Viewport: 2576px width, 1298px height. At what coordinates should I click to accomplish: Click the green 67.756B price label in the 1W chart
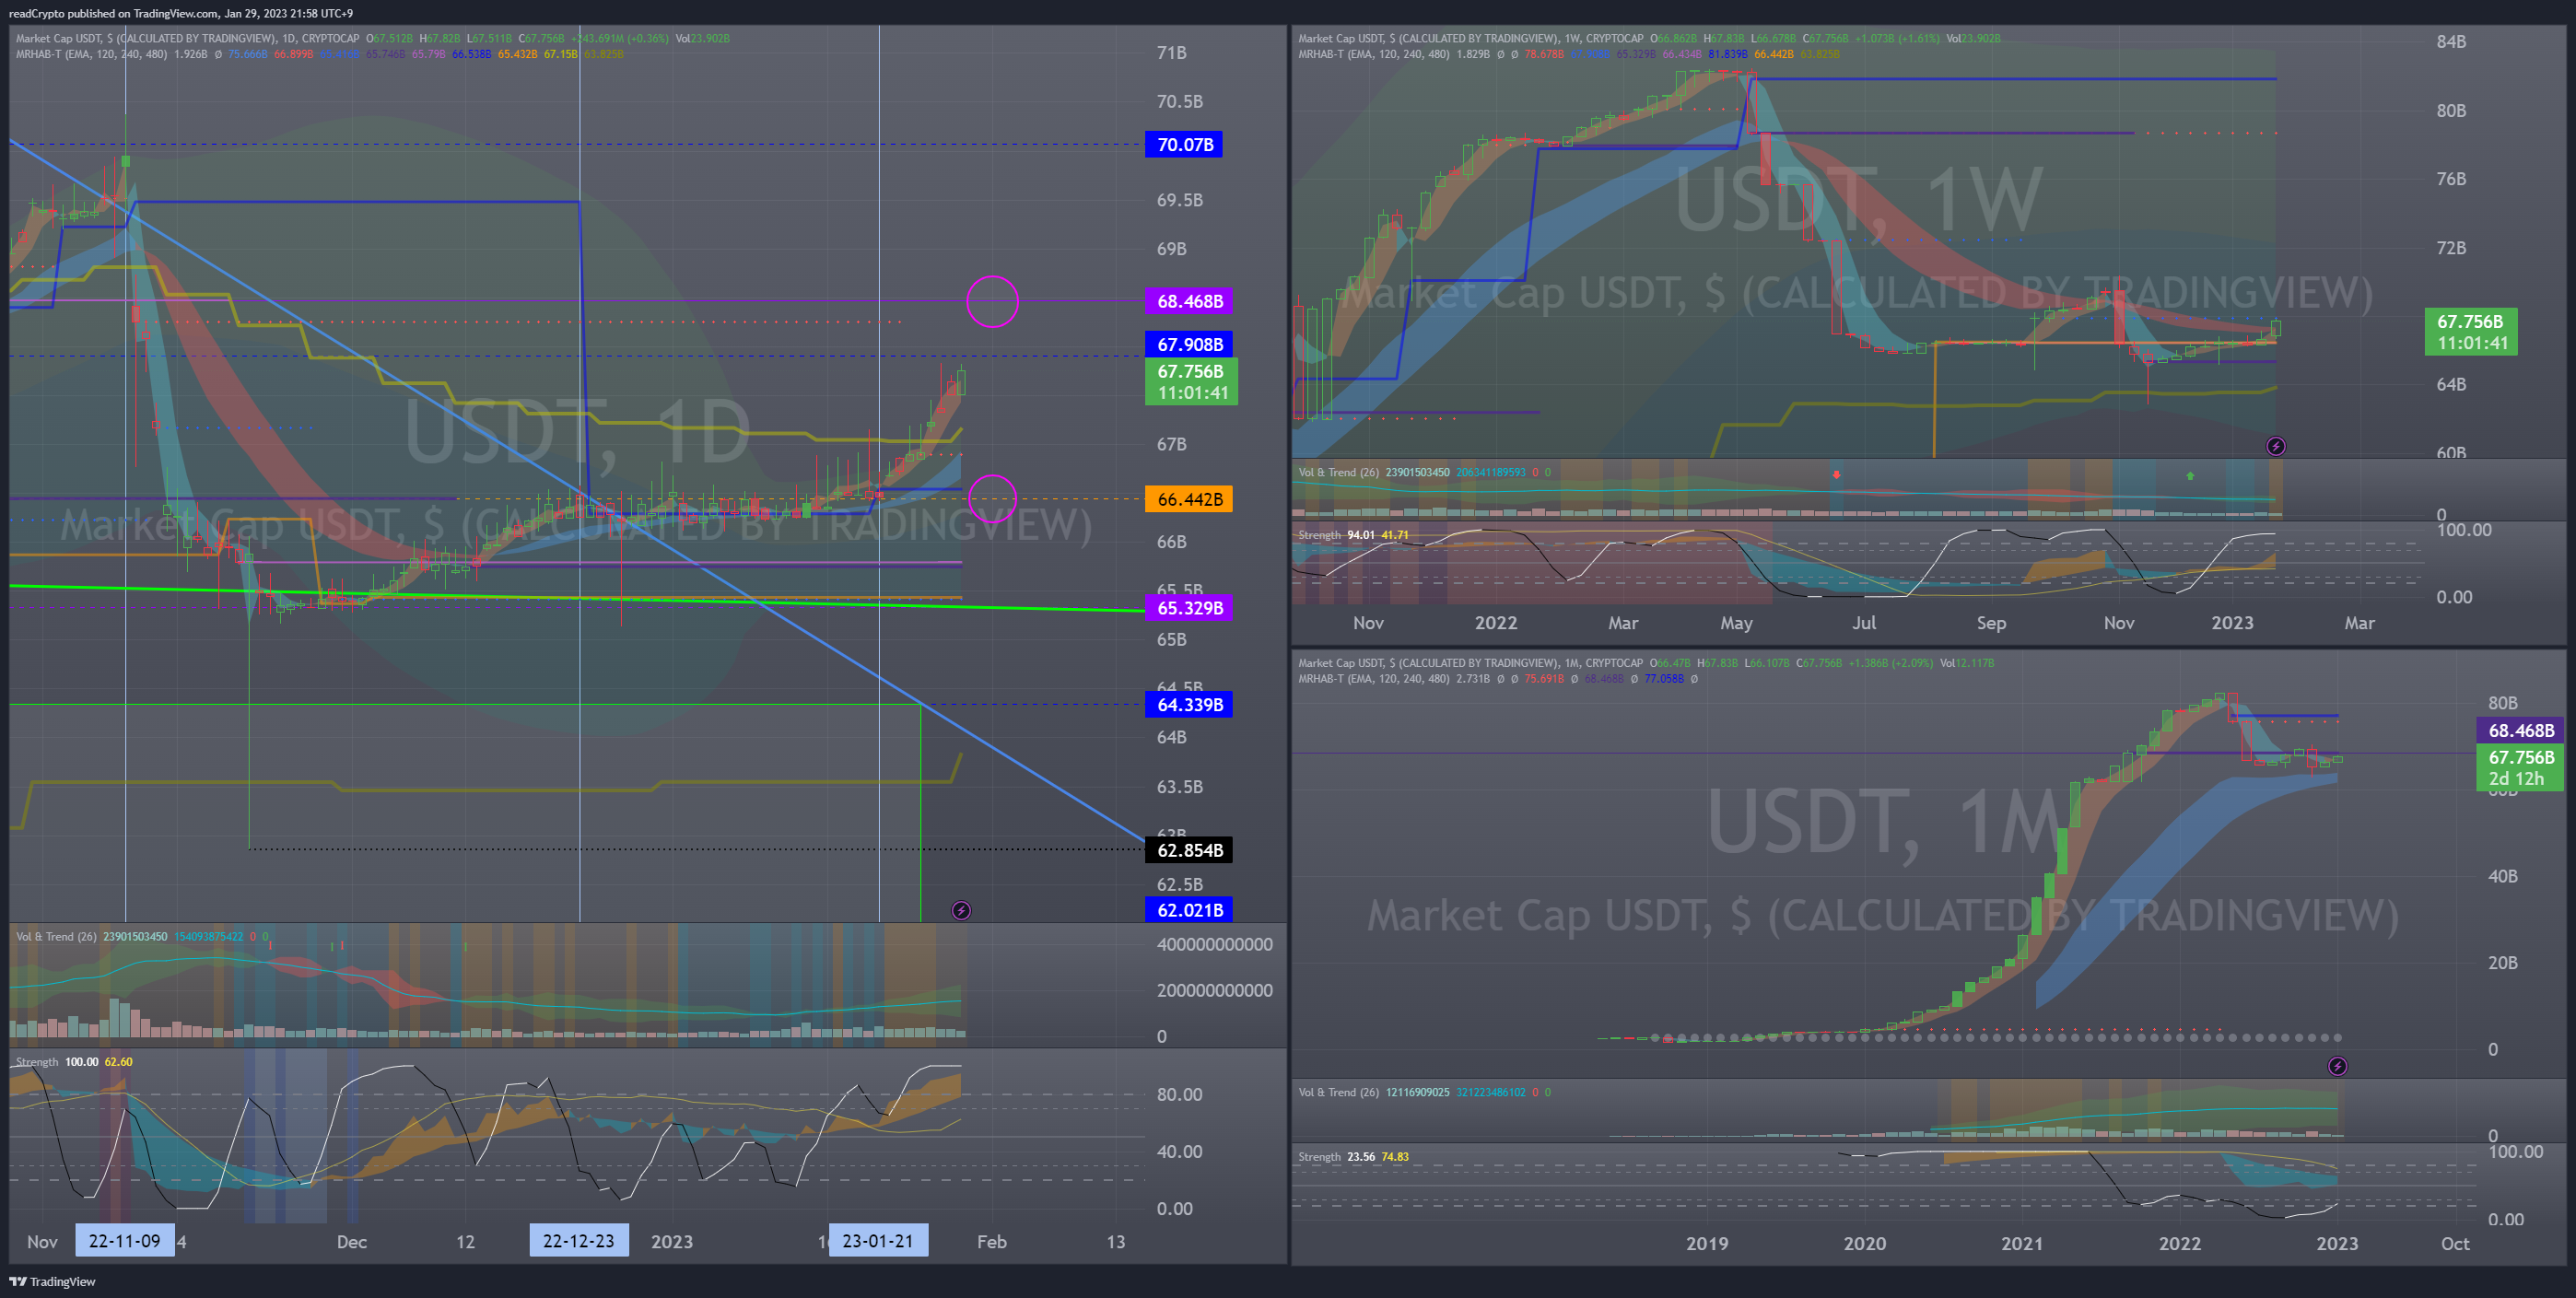click(2471, 332)
